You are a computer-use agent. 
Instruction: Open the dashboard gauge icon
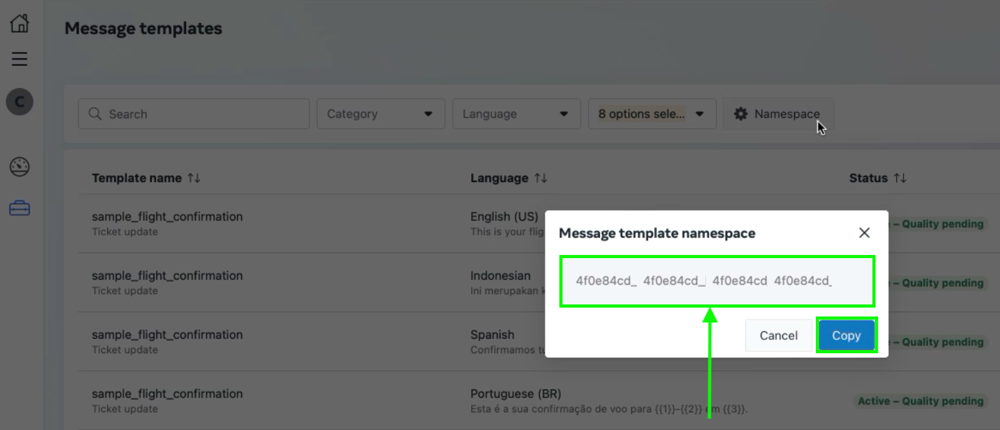pos(20,167)
